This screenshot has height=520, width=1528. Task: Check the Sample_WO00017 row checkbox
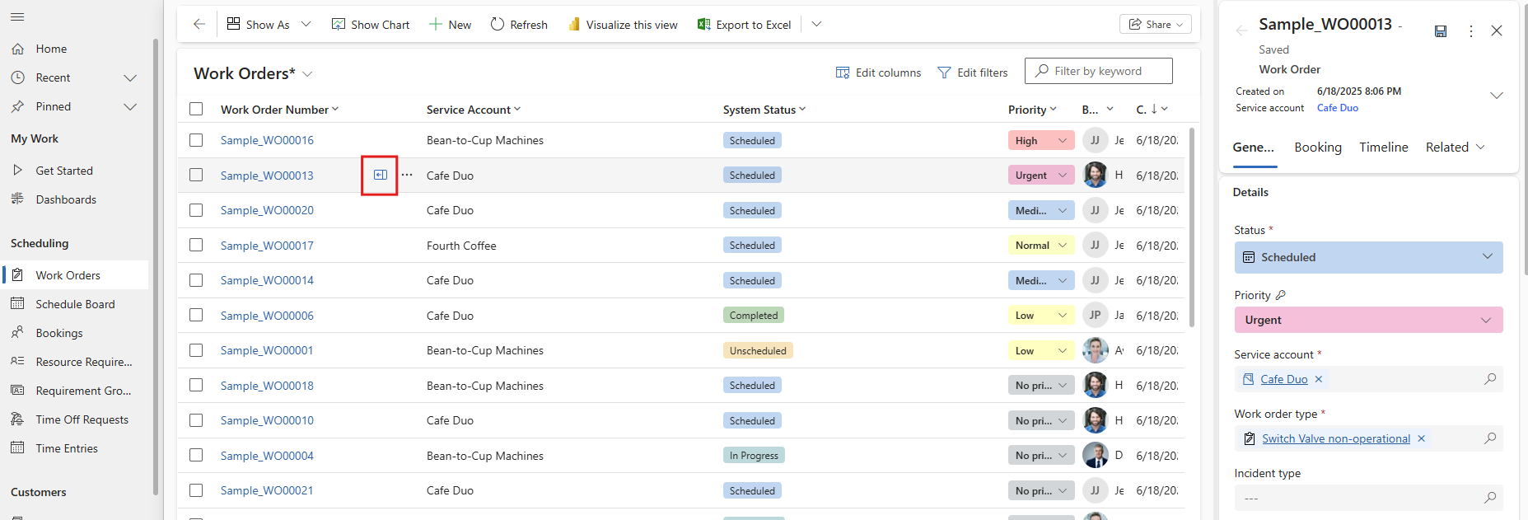click(x=196, y=245)
